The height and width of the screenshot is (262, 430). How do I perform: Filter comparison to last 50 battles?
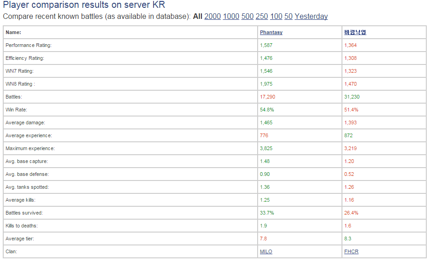289,17
